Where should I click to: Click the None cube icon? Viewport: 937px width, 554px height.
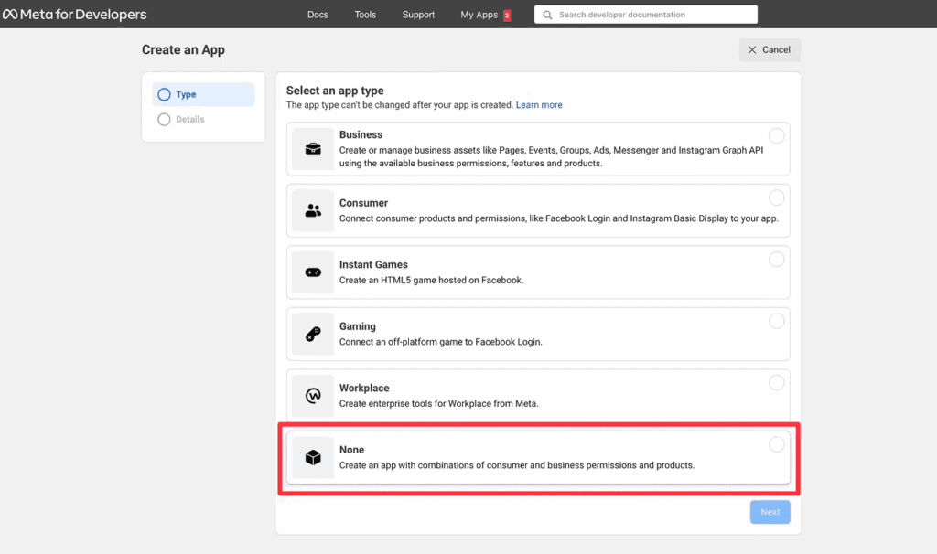pyautogui.click(x=312, y=456)
